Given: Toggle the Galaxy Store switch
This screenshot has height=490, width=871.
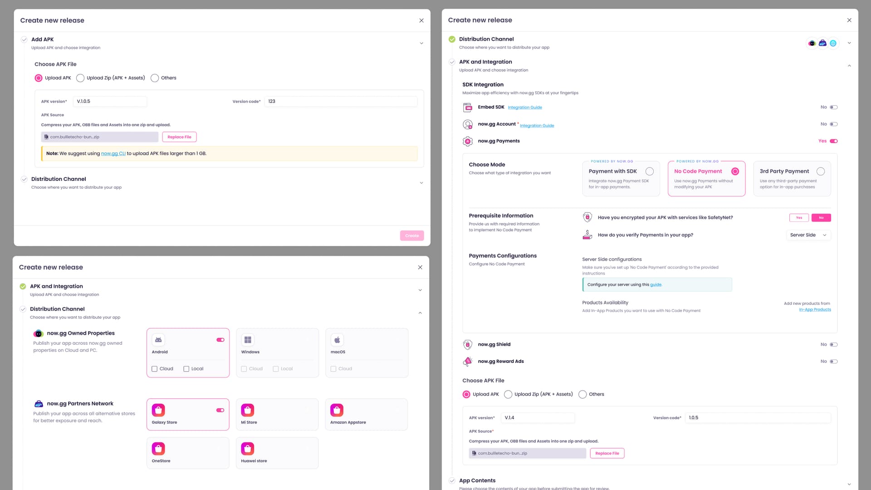Looking at the screenshot, I should pos(220,410).
